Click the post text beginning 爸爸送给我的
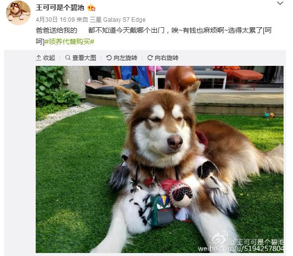 point(154,36)
